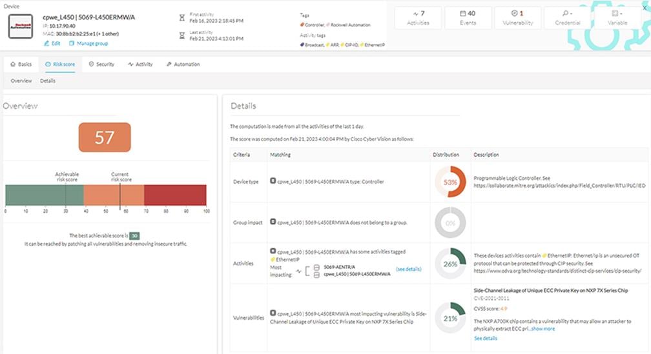This screenshot has width=651, height=354.
Task: Click the MAC address 30:8b:b2:b2:25:e1
Action: tap(76, 34)
